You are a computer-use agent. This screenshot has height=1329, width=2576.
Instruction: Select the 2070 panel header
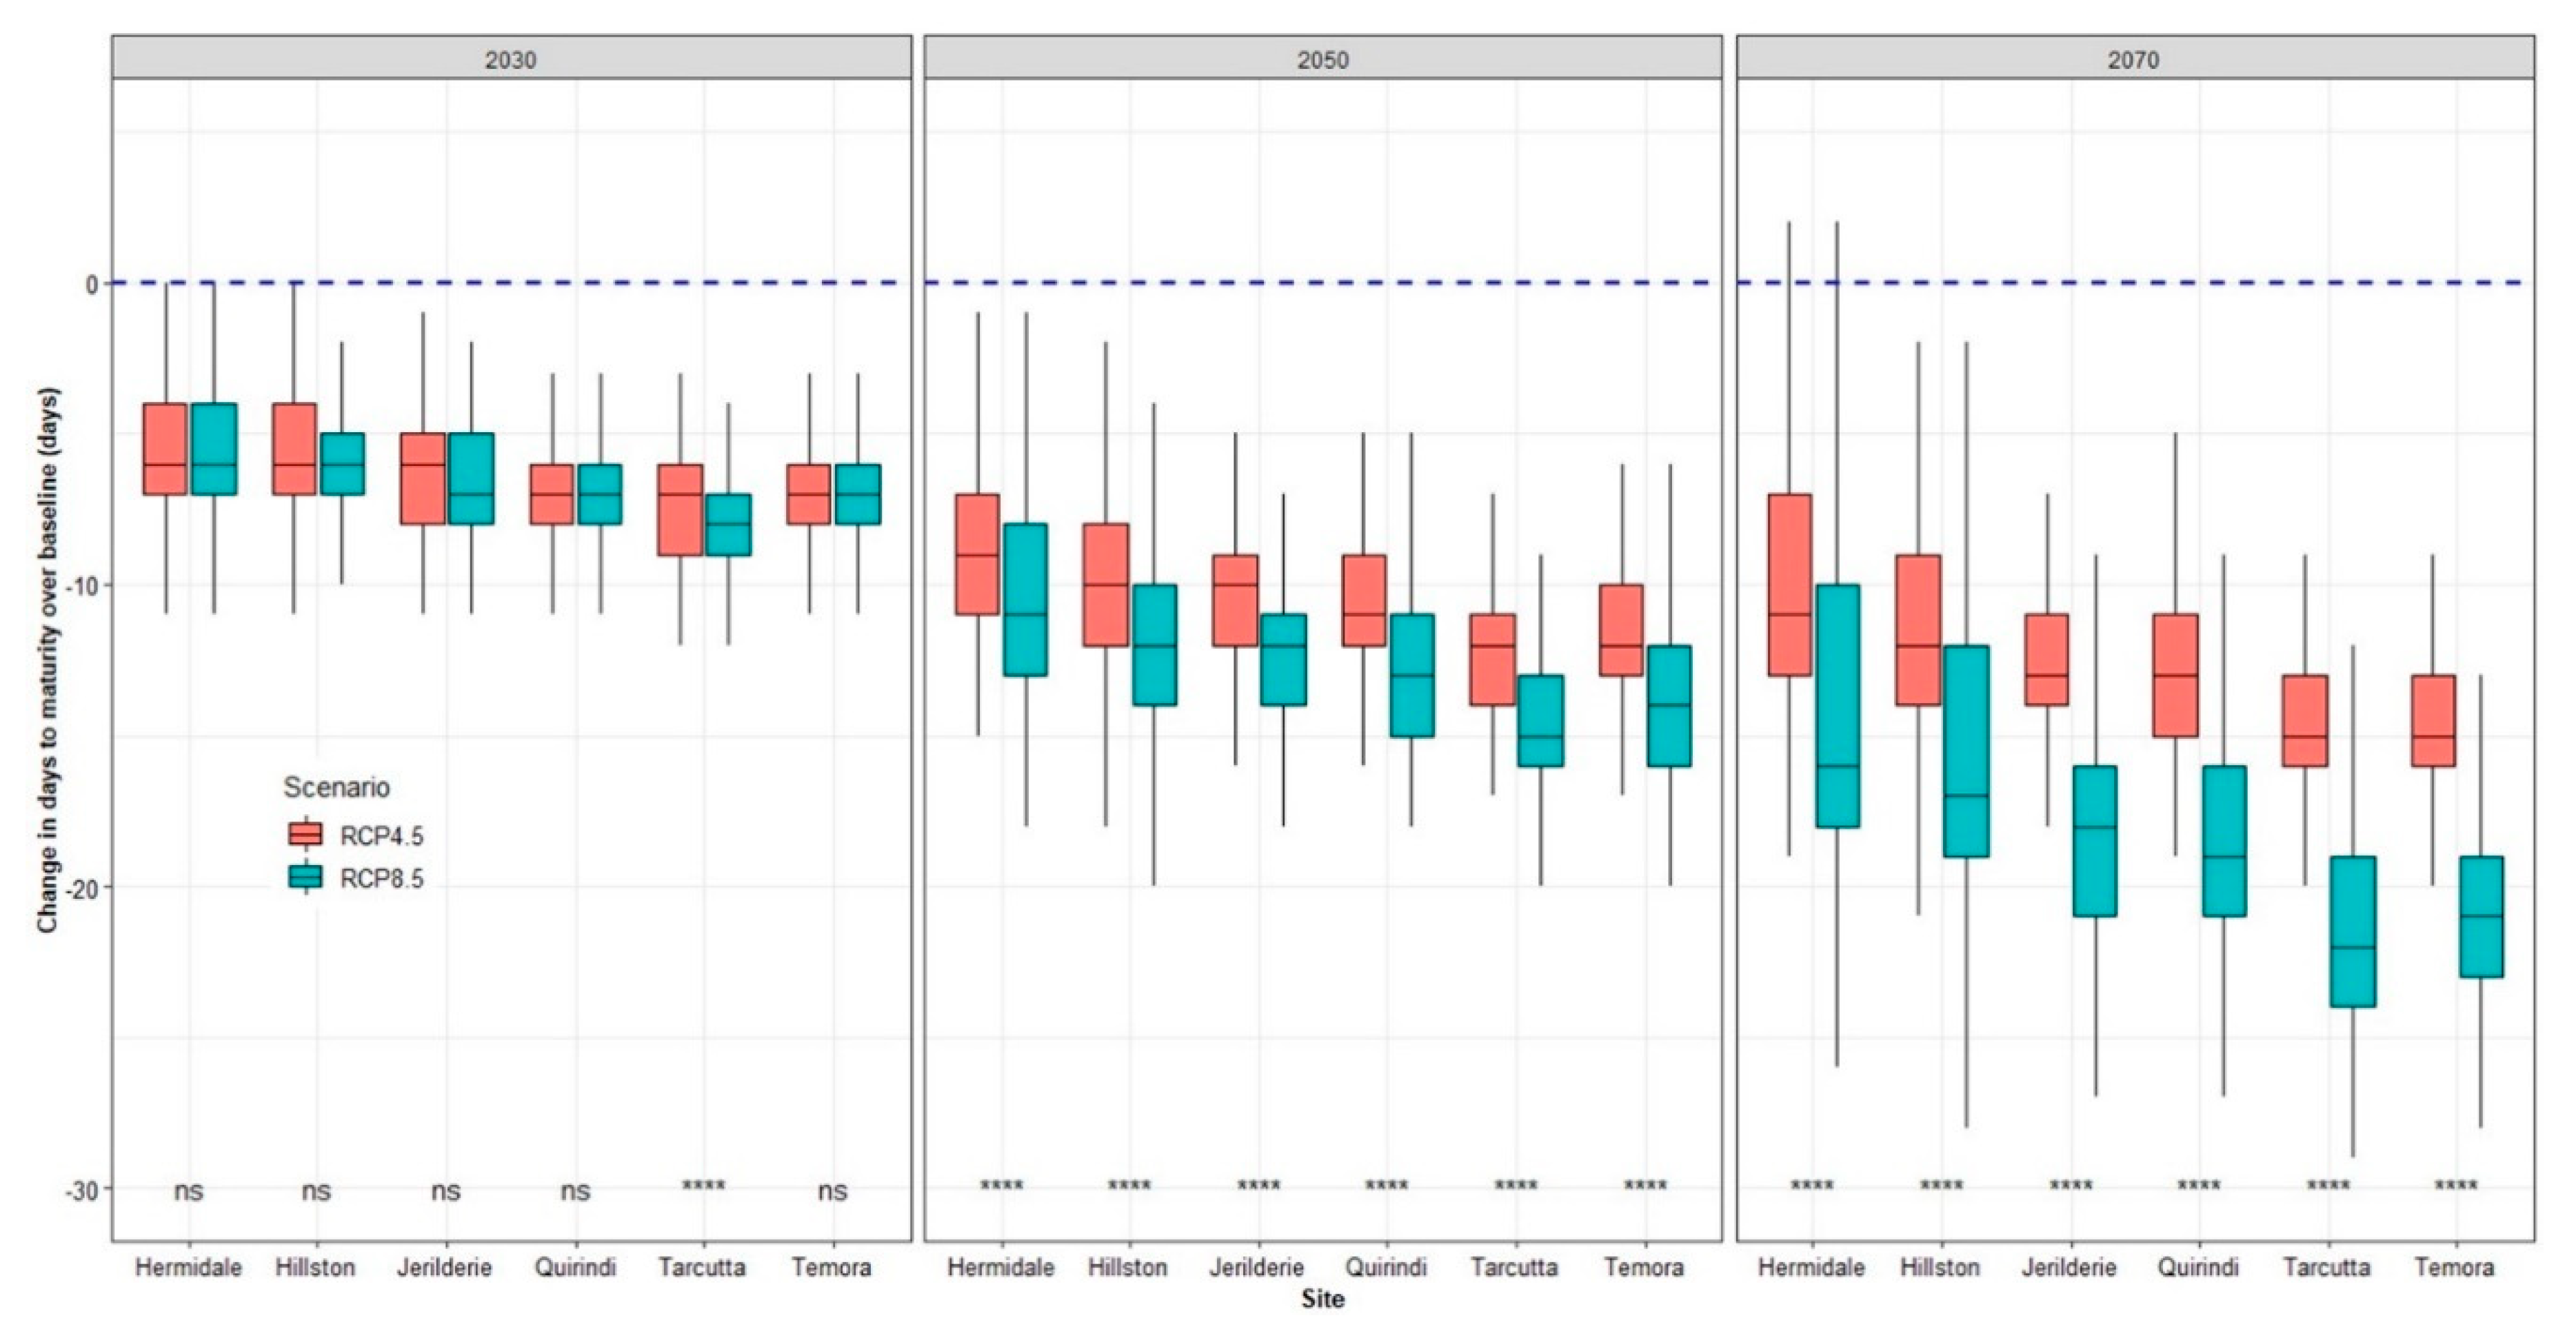(2134, 59)
